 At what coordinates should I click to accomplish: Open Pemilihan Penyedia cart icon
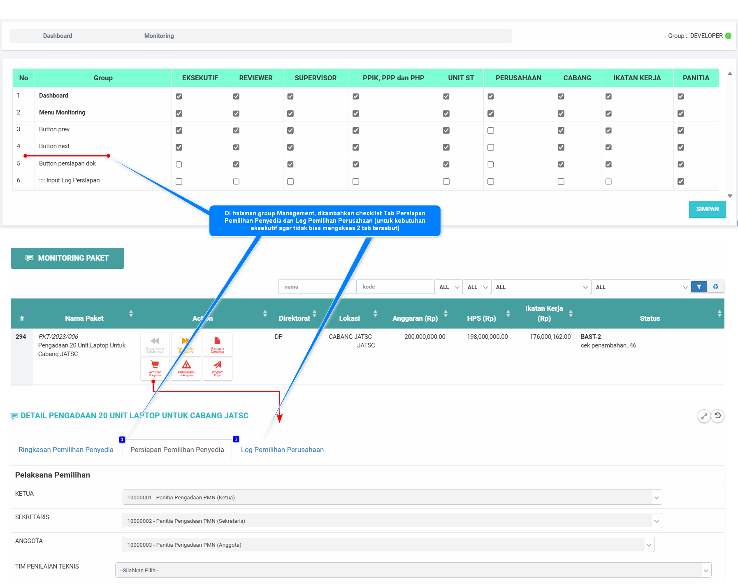point(155,368)
